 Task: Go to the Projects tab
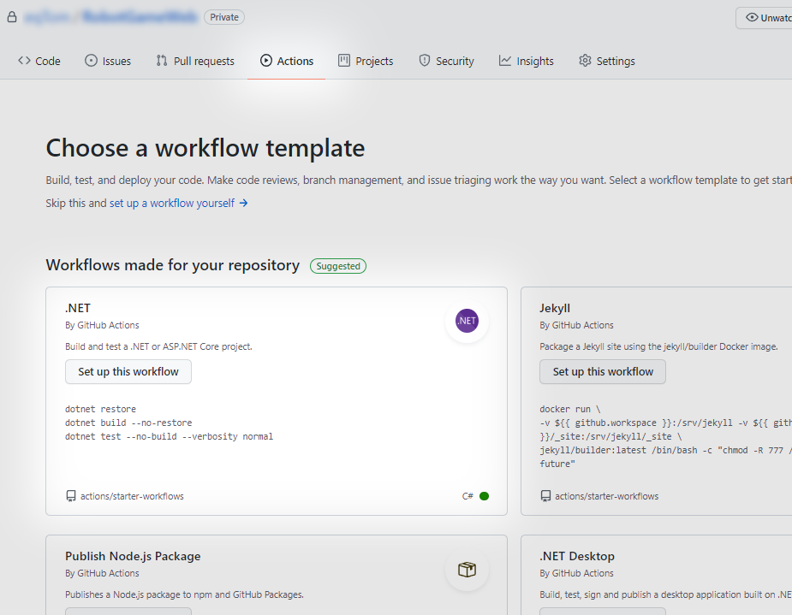pyautogui.click(x=366, y=61)
